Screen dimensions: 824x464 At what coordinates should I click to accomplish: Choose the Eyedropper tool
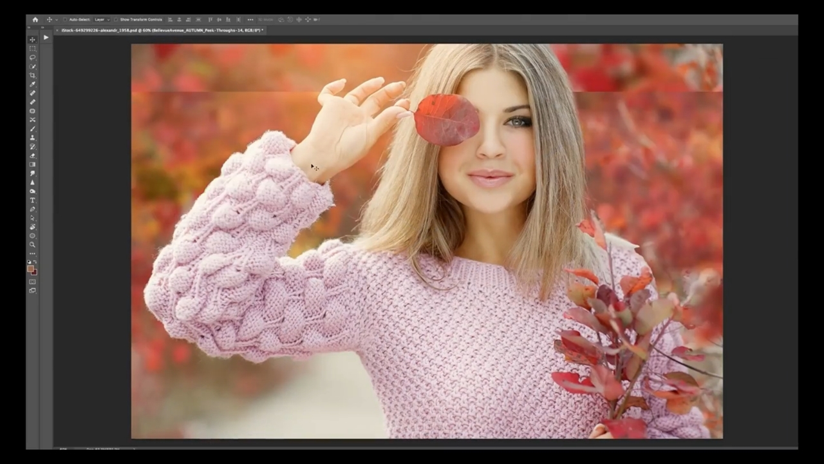(32, 84)
